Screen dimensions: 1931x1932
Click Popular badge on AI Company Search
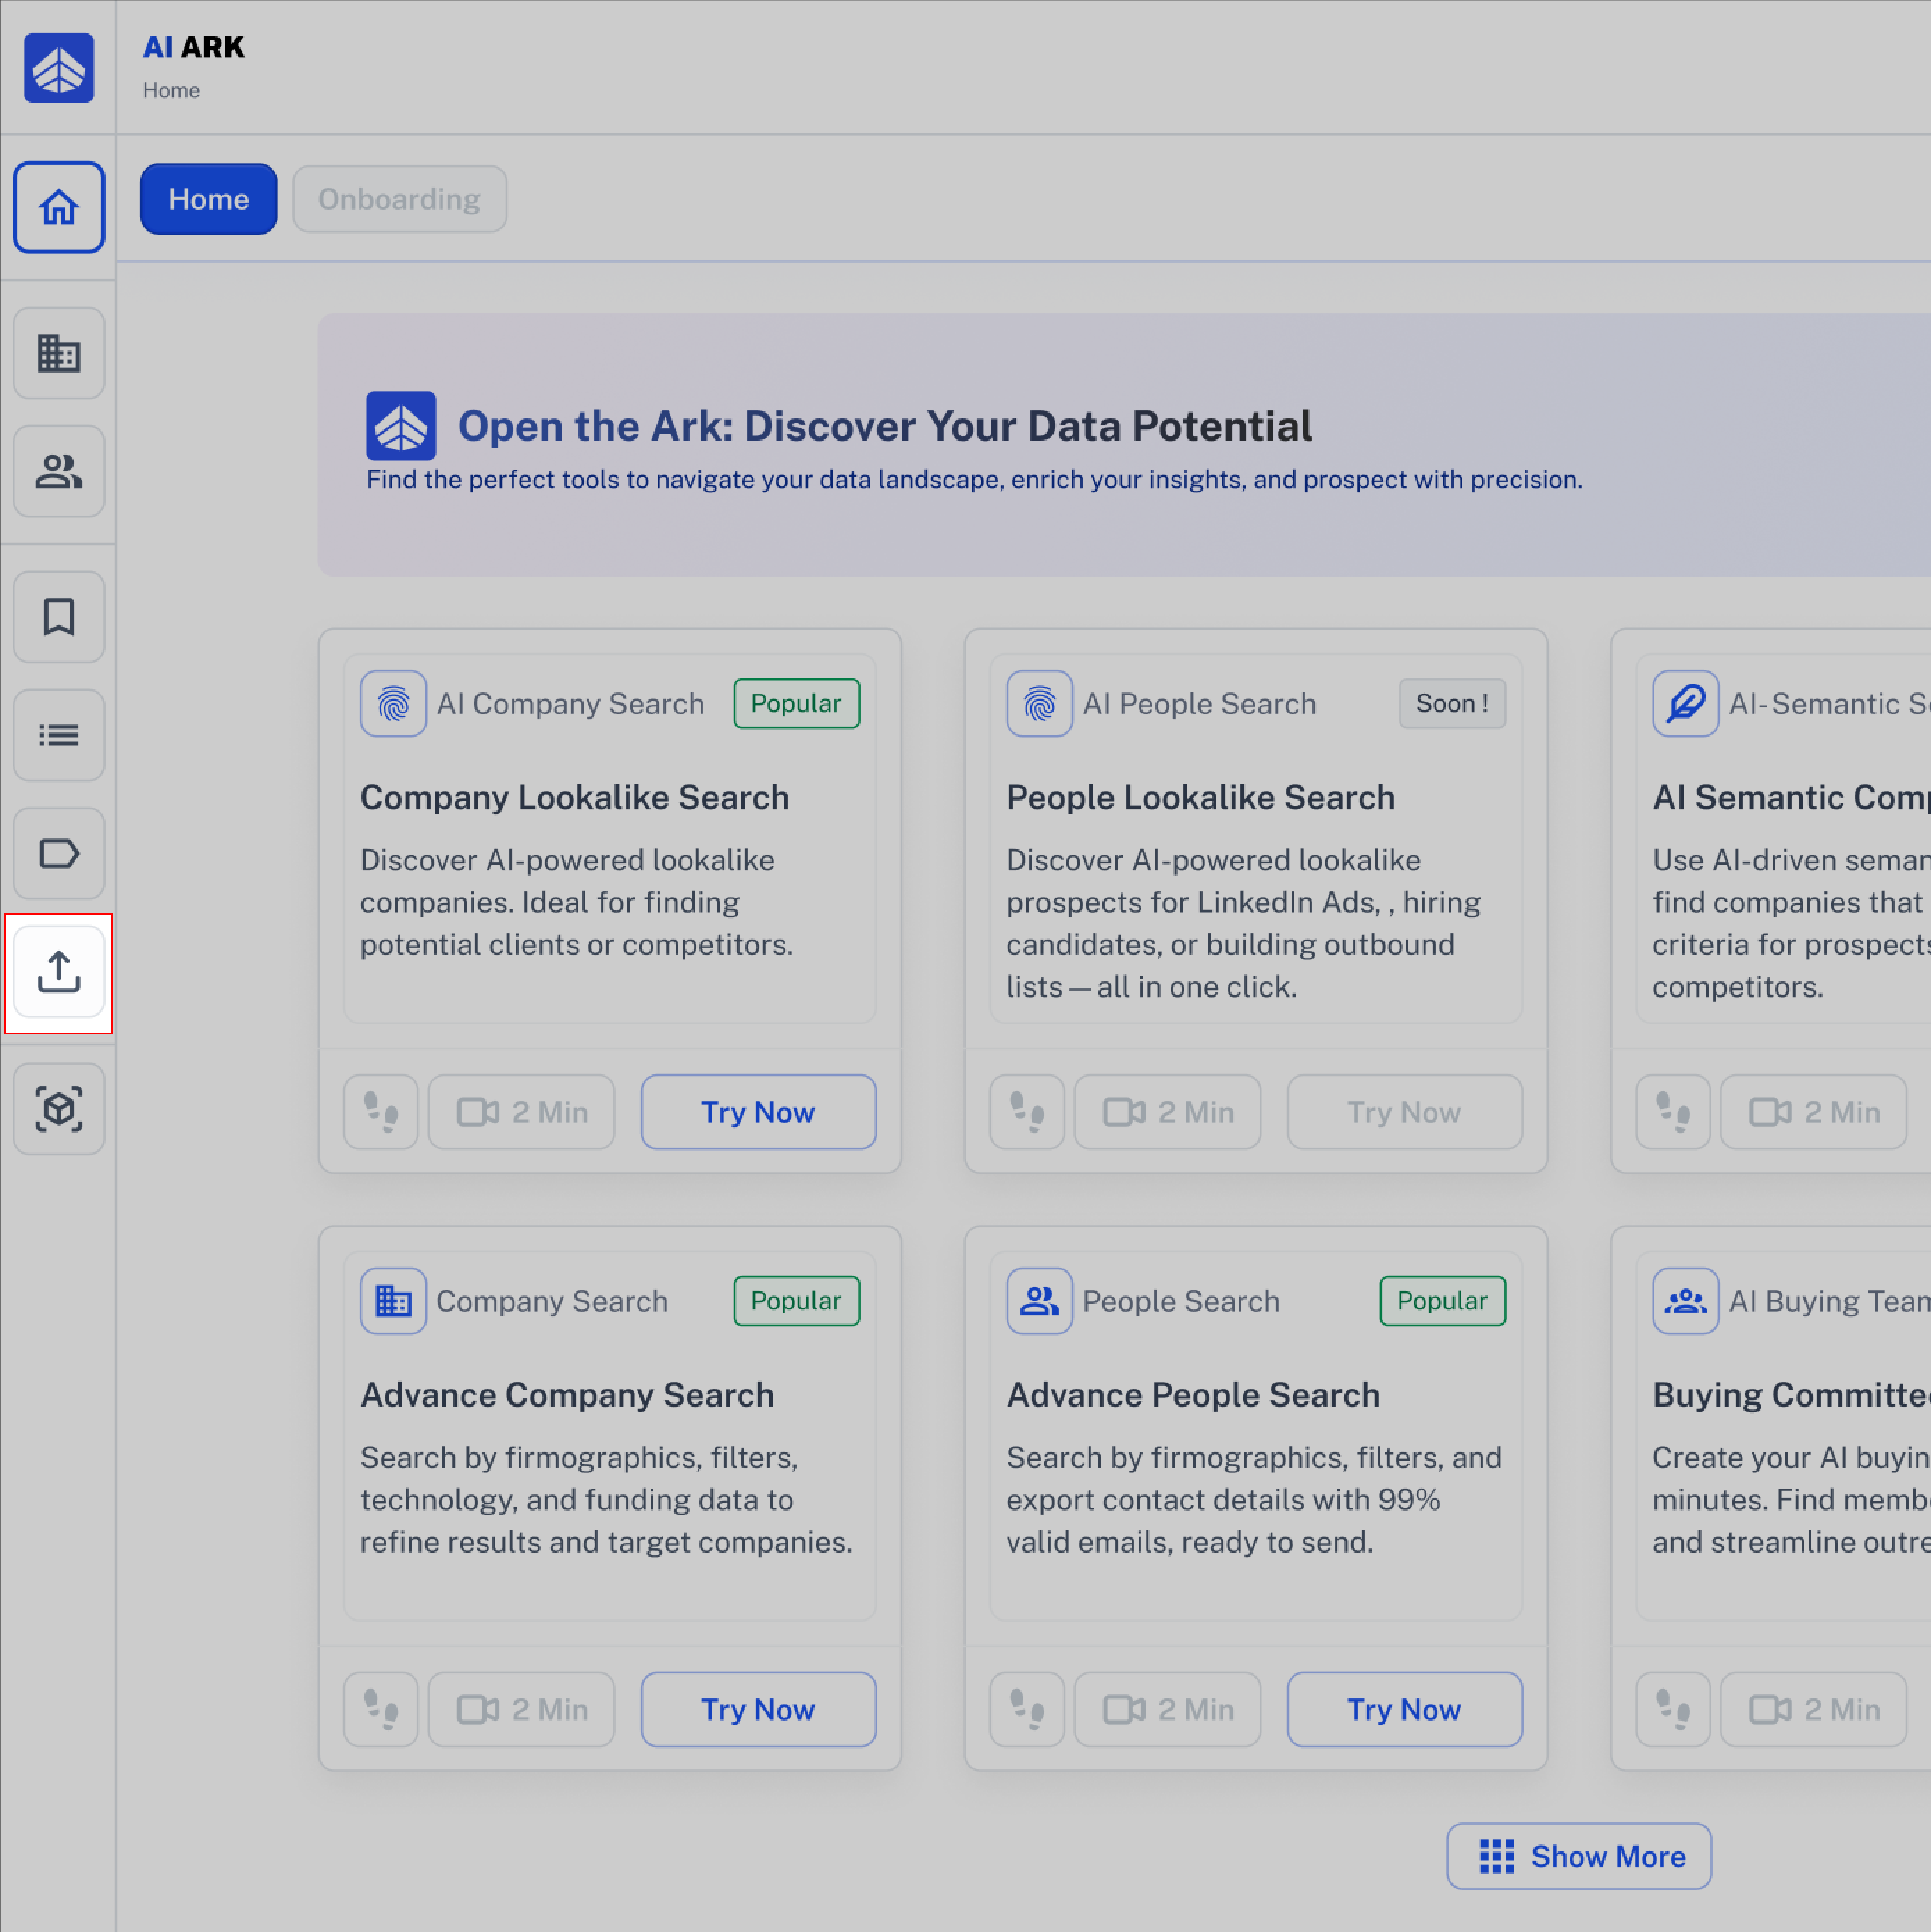pos(797,704)
